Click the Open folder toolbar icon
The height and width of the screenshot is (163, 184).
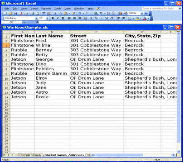tap(10, 14)
